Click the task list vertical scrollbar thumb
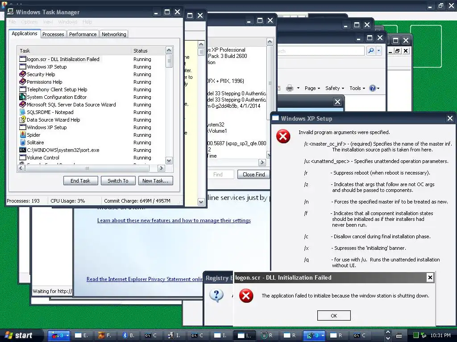 [x=169, y=61]
